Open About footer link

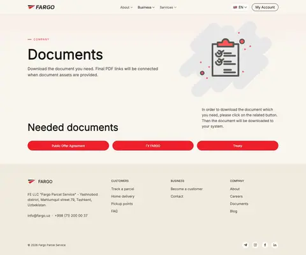pos(235,189)
